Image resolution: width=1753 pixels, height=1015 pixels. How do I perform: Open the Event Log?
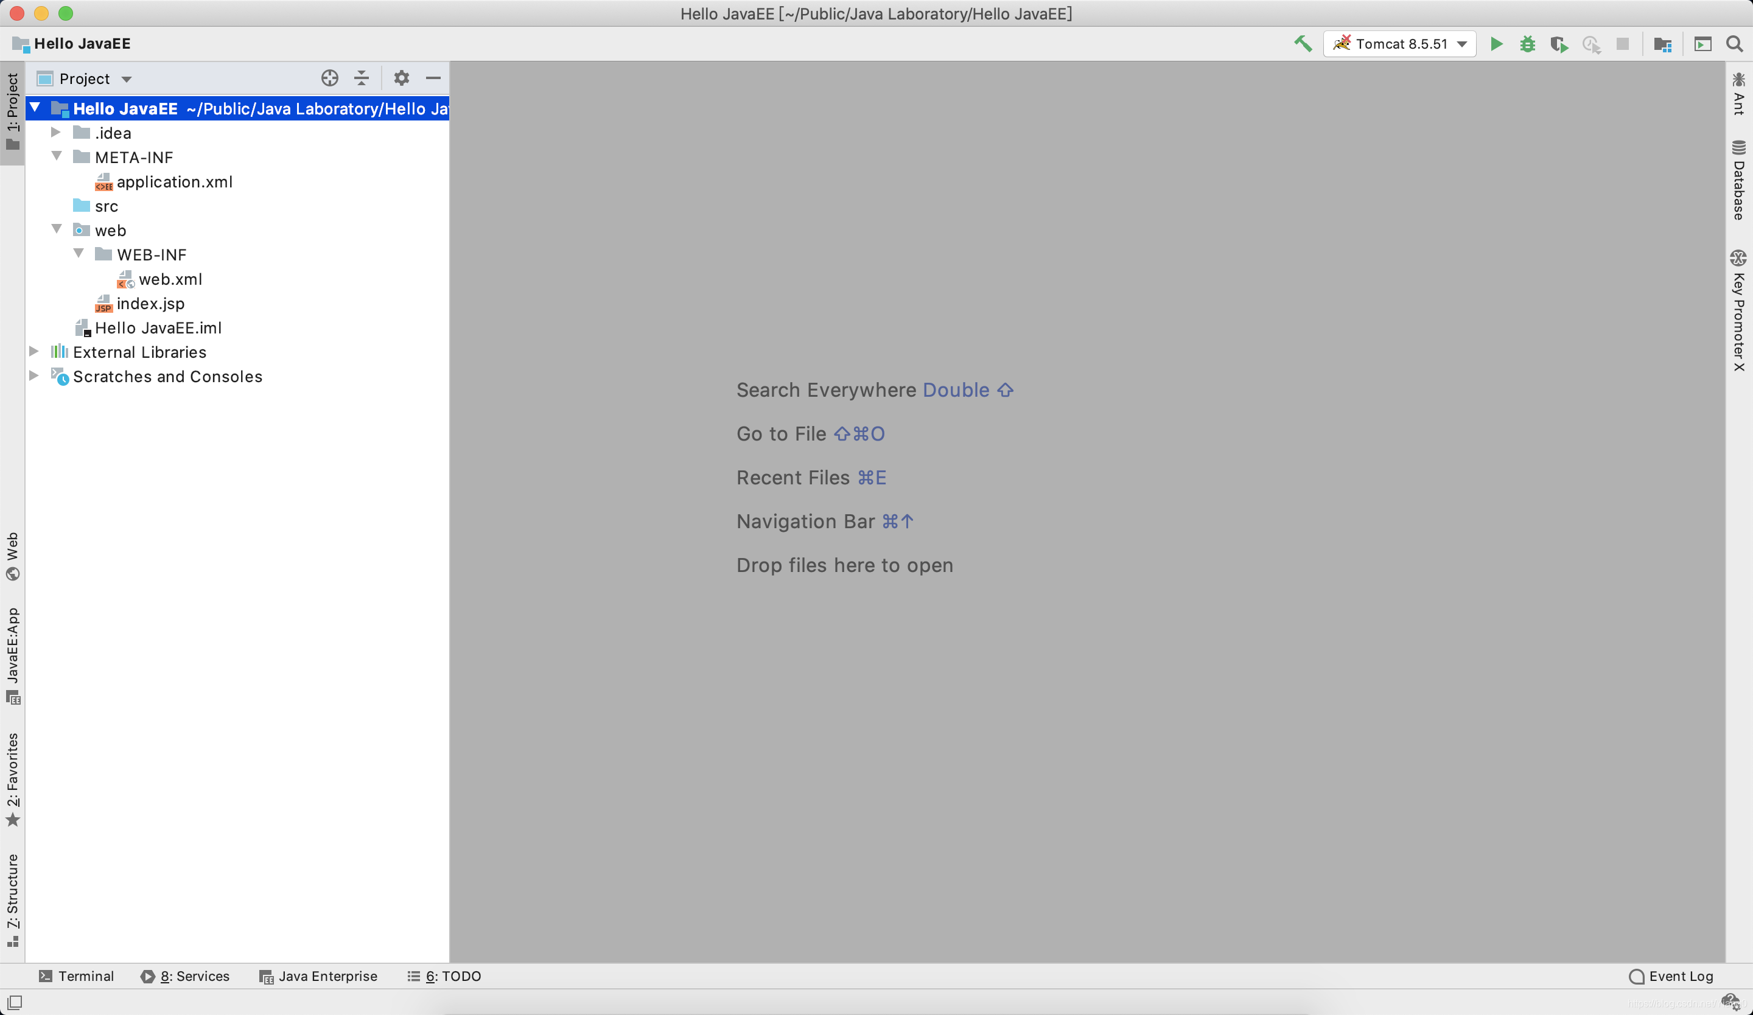(x=1671, y=975)
